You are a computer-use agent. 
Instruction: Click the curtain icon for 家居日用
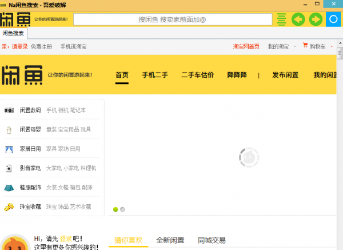(x=9, y=149)
